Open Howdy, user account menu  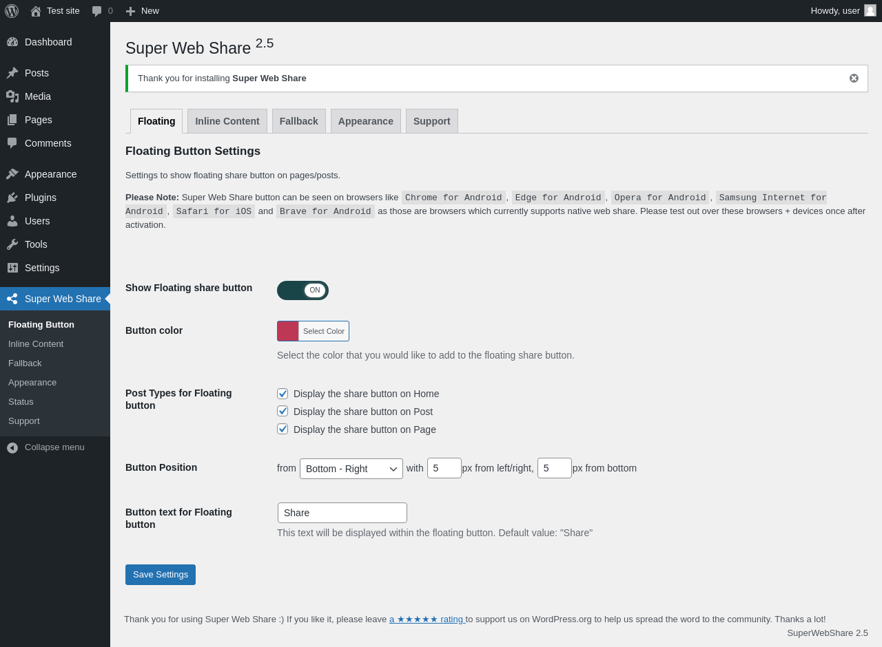pos(843,11)
